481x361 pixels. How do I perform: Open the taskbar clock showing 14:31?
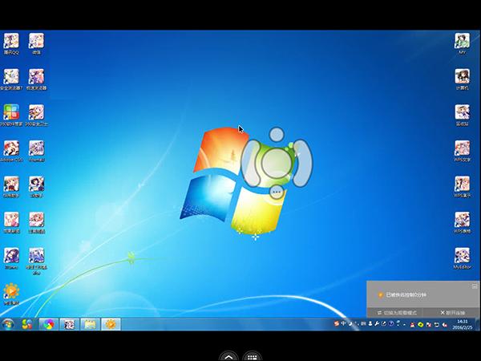(463, 324)
